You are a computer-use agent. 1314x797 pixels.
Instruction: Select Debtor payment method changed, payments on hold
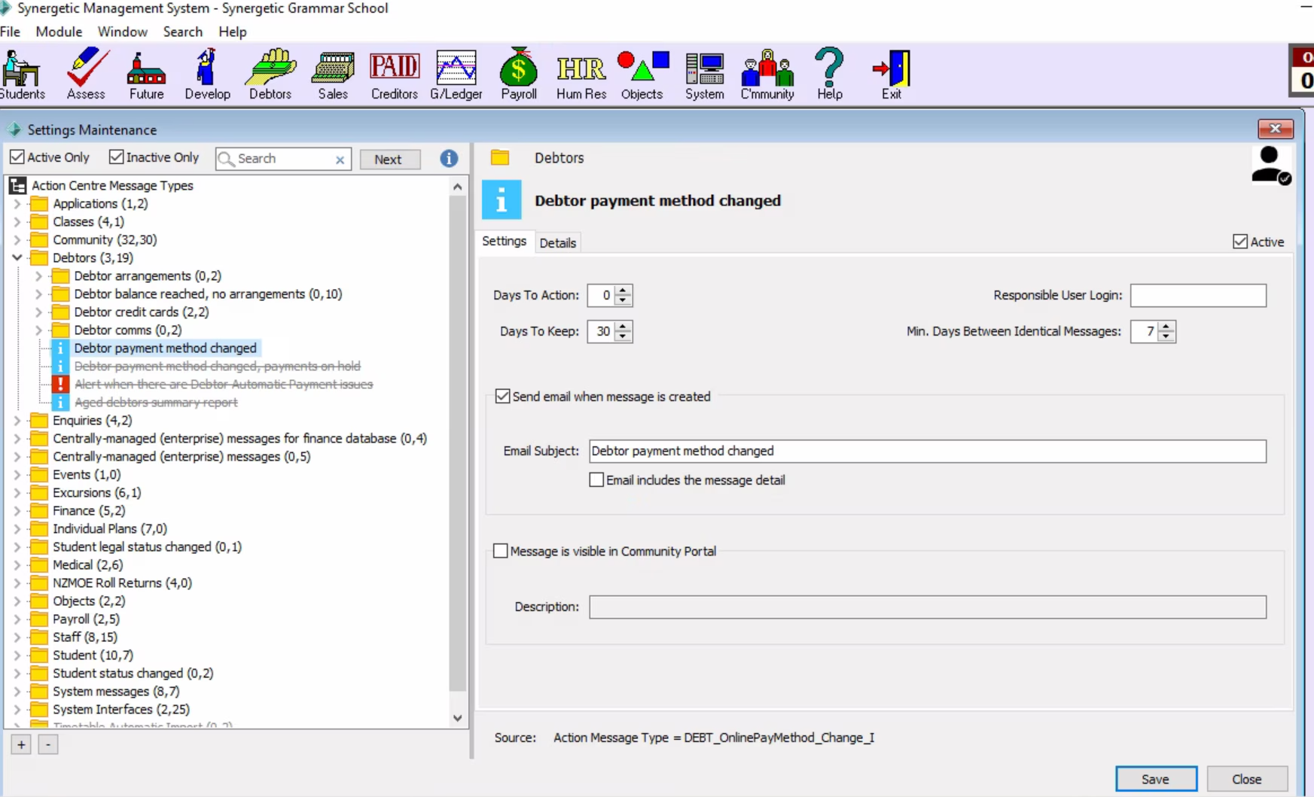218,366
